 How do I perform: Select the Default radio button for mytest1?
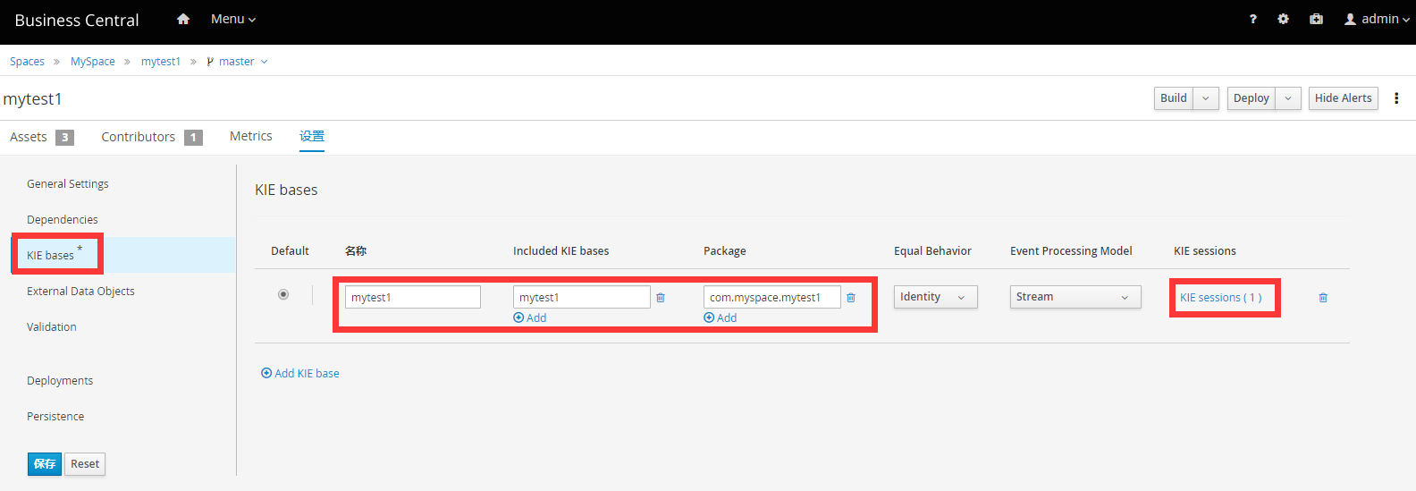283,294
